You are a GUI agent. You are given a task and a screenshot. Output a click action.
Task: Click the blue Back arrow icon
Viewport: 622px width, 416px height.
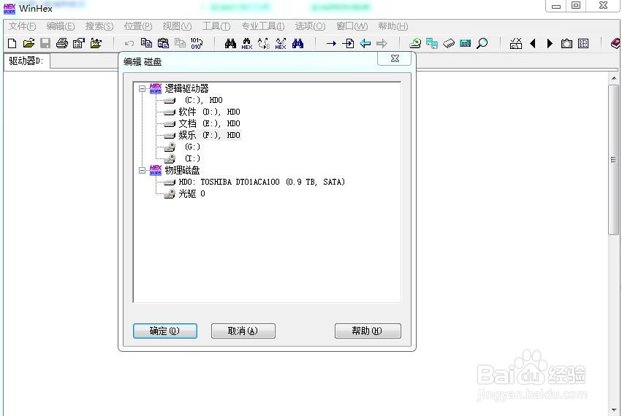(365, 43)
